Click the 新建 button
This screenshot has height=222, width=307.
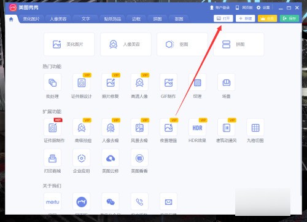[x=245, y=18]
